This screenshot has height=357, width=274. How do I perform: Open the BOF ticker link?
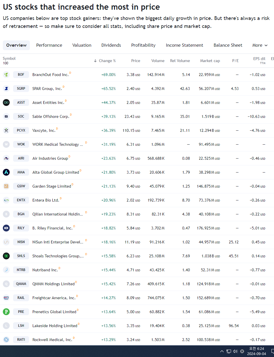(21, 75)
